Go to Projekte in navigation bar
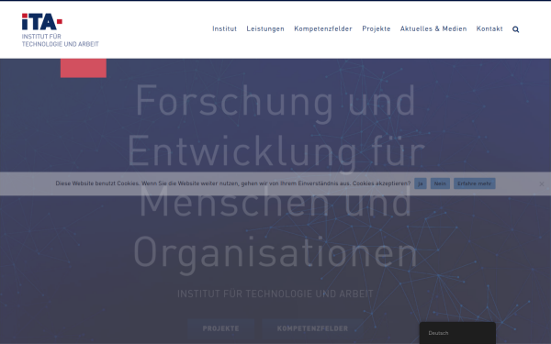Image resolution: width=551 pixels, height=344 pixels. (x=377, y=28)
